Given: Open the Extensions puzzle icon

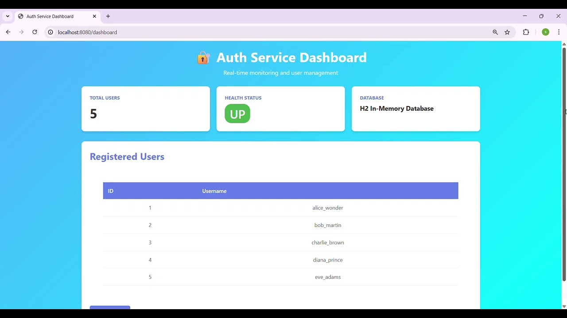Looking at the screenshot, I should [526, 32].
